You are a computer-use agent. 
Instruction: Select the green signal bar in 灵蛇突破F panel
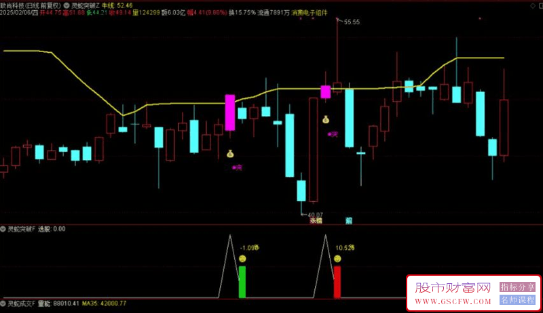(x=242, y=282)
